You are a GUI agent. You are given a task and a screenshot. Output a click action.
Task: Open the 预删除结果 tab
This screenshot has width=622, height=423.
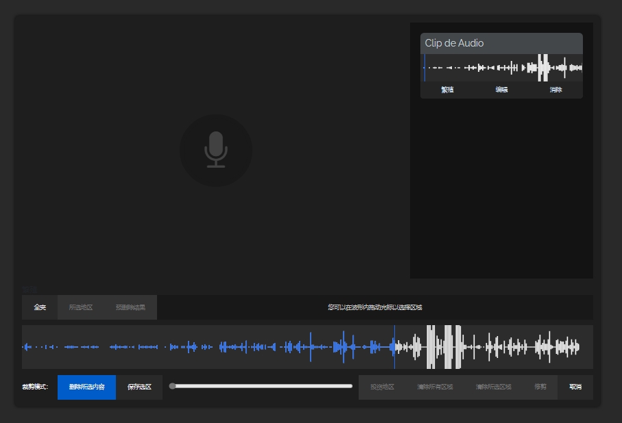coord(130,307)
